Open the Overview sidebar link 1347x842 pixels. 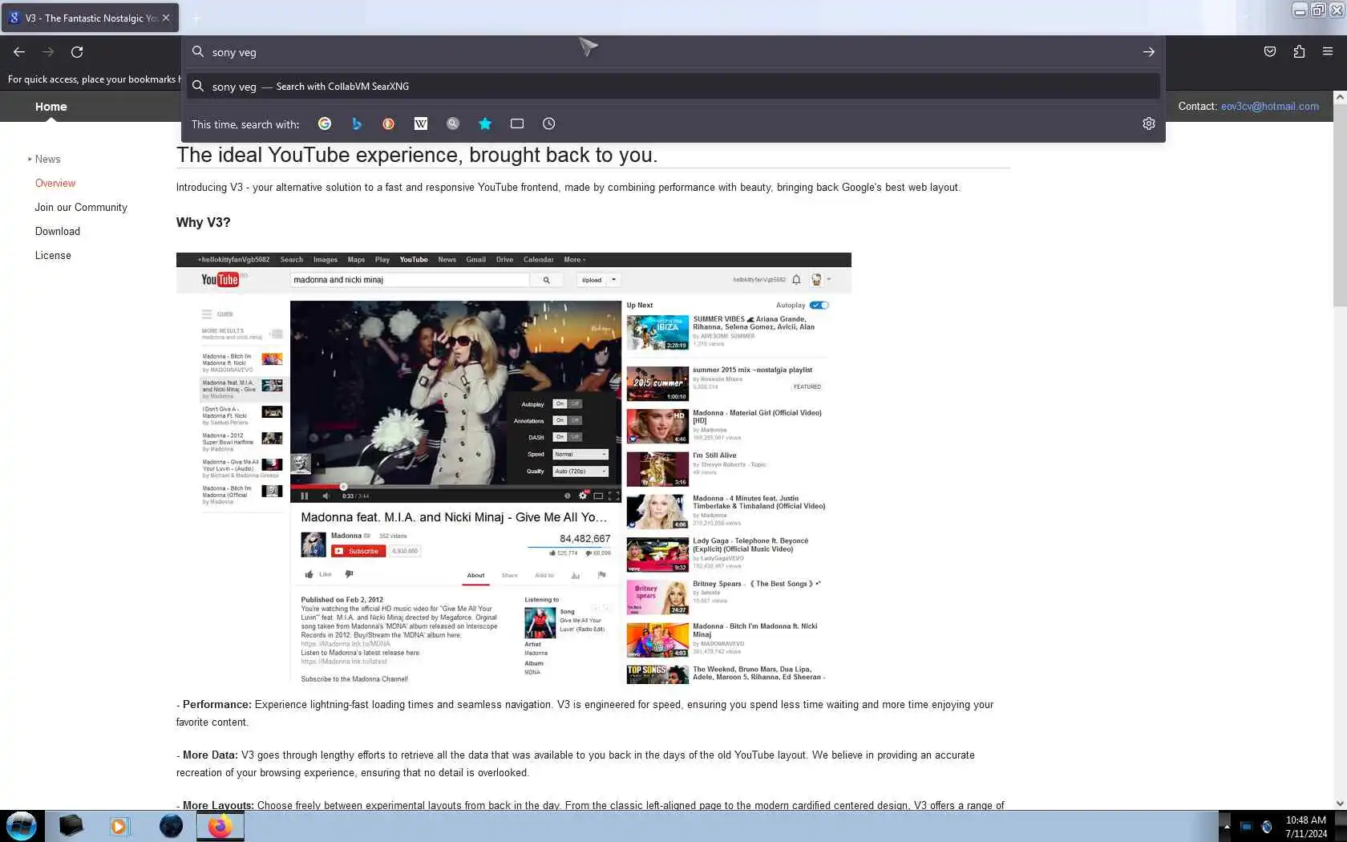(55, 183)
